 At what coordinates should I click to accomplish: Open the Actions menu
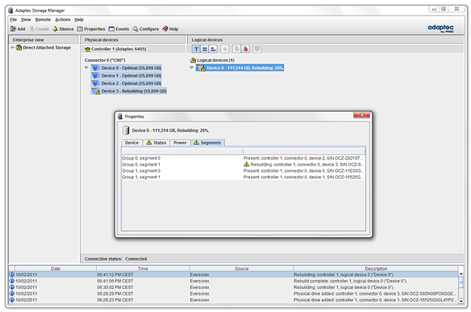(x=63, y=20)
